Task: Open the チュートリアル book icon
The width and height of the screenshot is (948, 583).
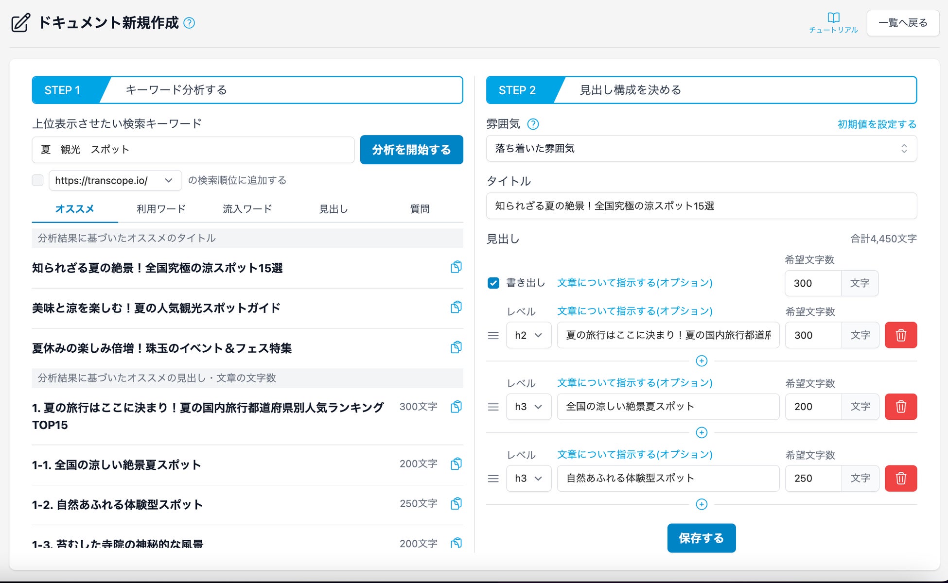Action: click(x=833, y=18)
